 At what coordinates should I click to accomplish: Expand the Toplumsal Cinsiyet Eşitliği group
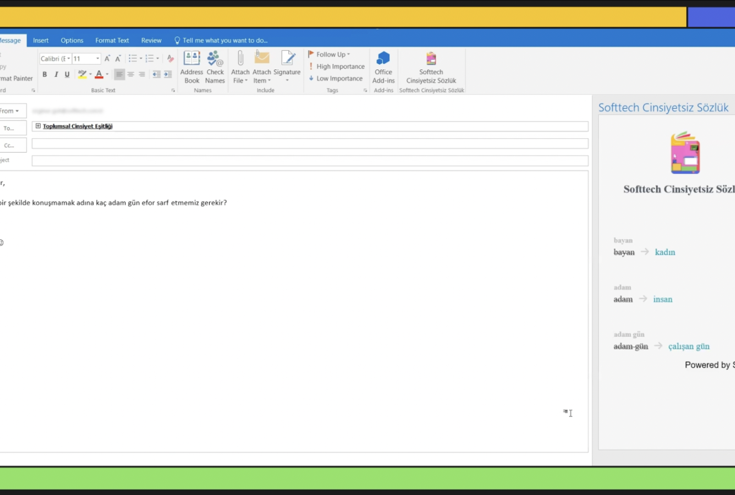pyautogui.click(x=38, y=126)
